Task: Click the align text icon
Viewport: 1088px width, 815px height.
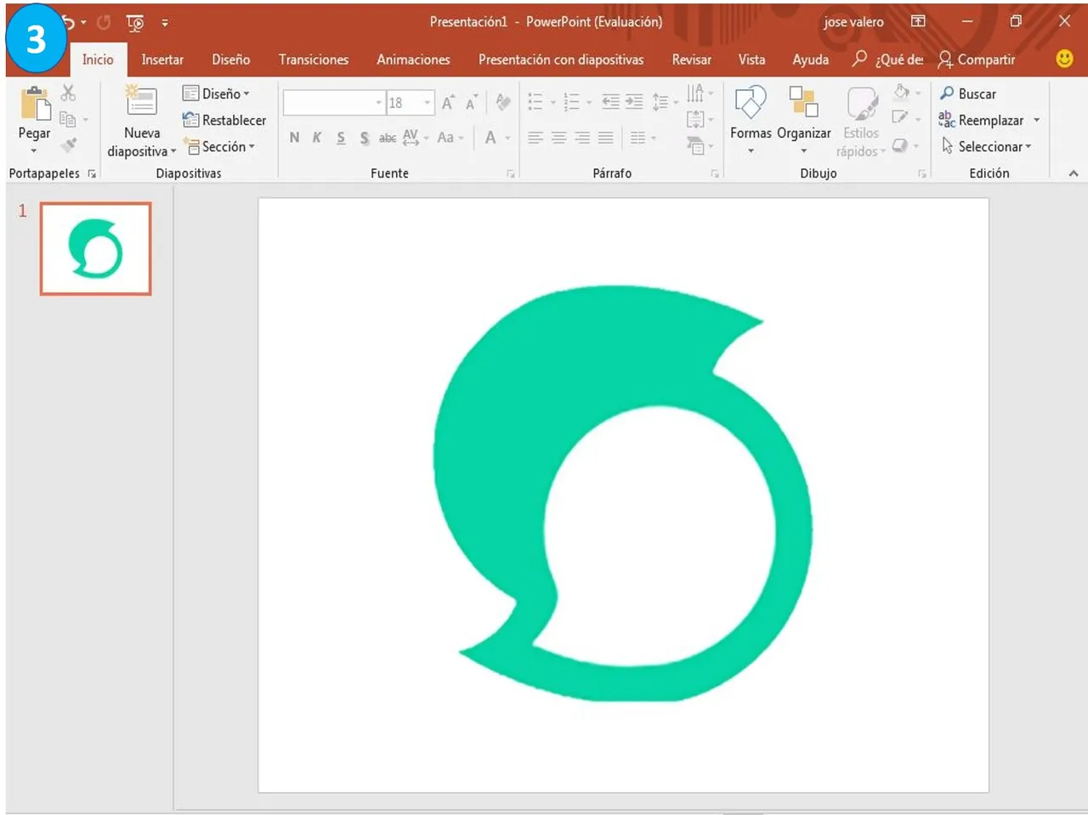Action: (x=695, y=119)
